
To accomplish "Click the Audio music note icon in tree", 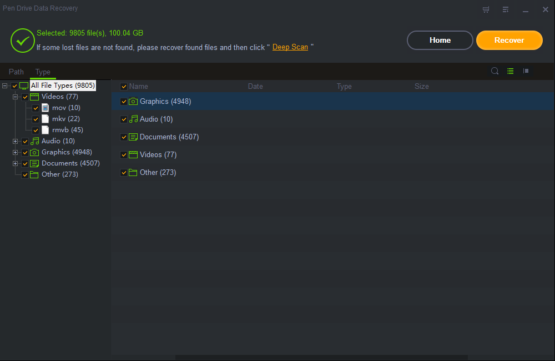I will point(35,141).
